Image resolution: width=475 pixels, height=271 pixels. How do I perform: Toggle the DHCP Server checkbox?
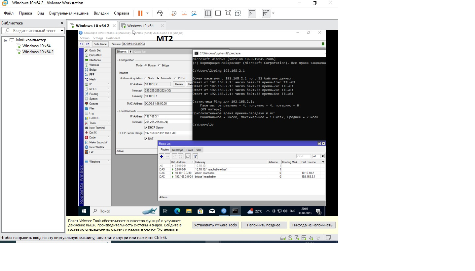click(x=146, y=128)
